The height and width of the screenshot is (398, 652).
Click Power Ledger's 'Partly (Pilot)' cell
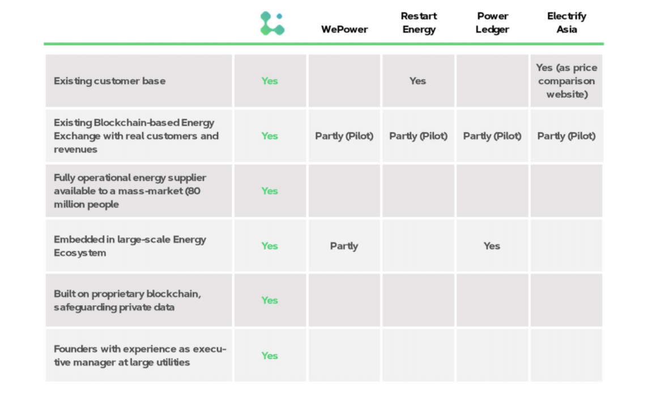pyautogui.click(x=492, y=136)
